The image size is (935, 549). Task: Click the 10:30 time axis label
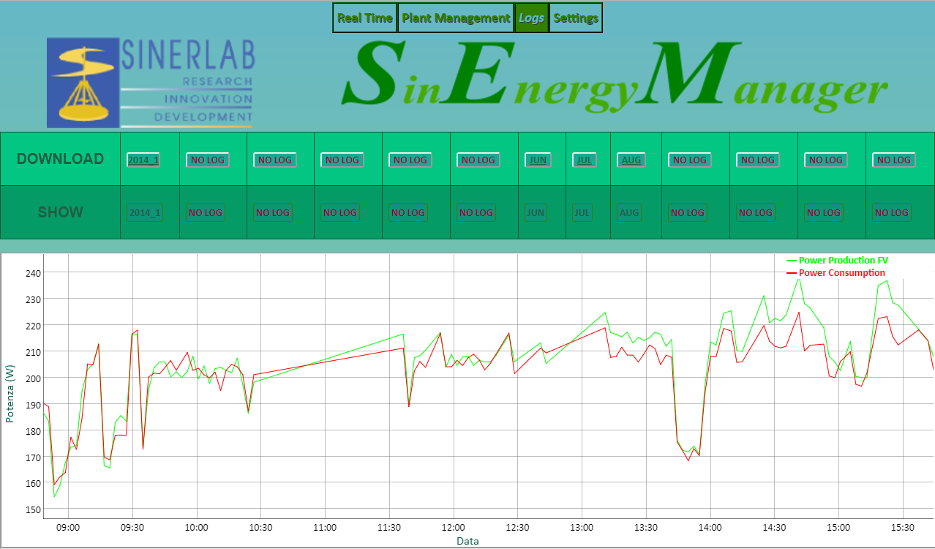[260, 527]
